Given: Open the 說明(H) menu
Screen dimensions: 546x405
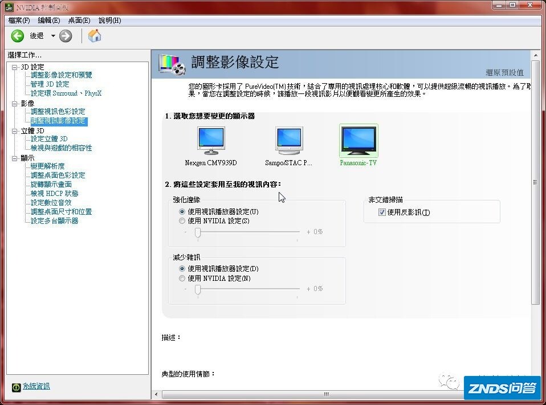Looking at the screenshot, I should pyautogui.click(x=110, y=21).
